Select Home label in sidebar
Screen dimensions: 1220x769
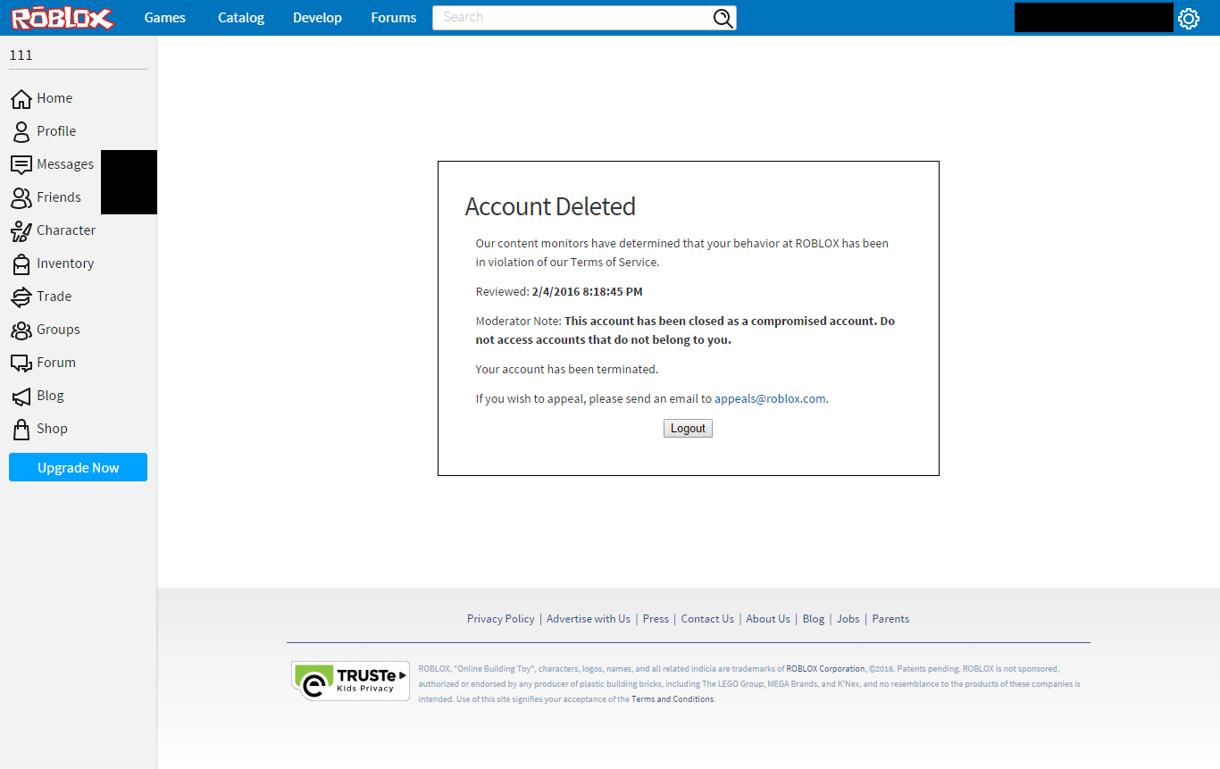[54, 98]
